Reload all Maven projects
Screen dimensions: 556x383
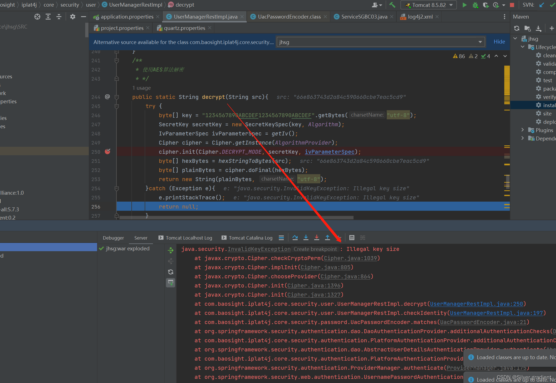coord(516,28)
